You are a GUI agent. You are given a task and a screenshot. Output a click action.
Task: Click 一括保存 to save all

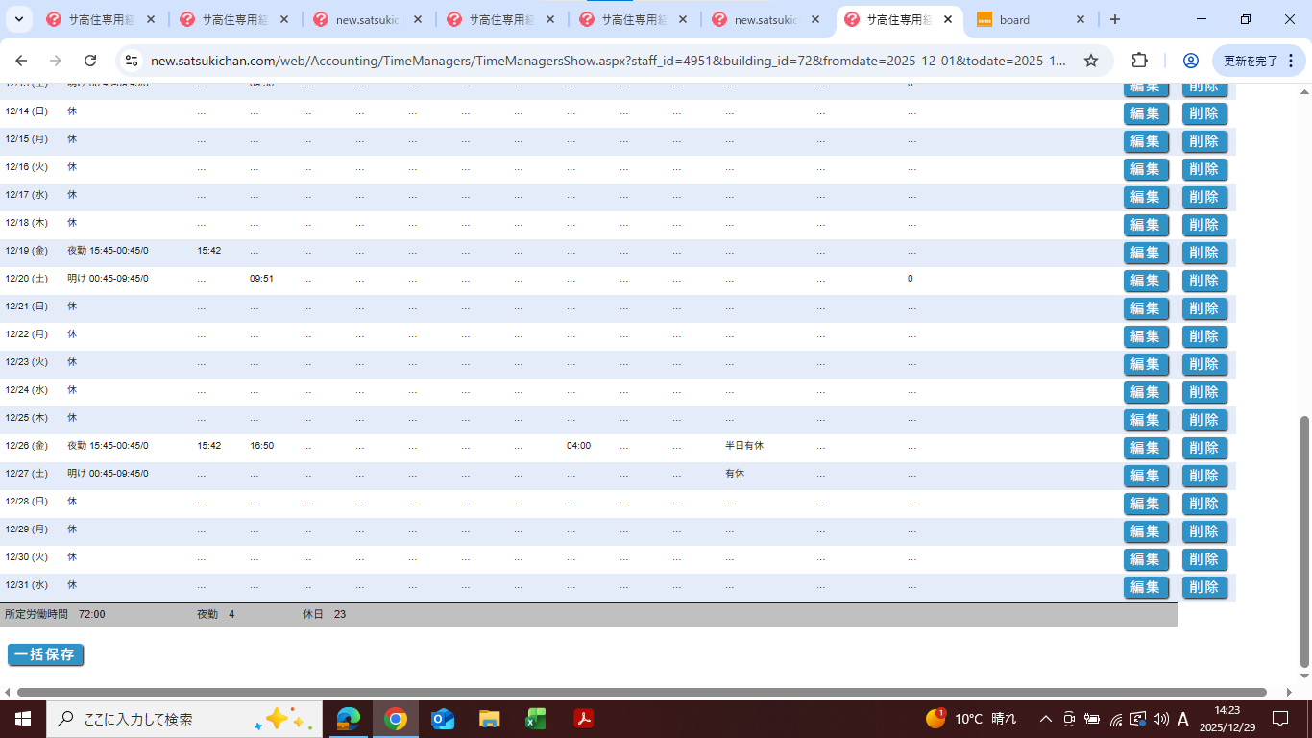(45, 654)
